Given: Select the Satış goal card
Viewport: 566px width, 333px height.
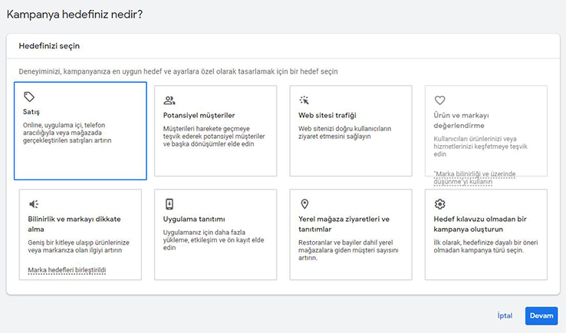Looking at the screenshot, I should [80, 130].
